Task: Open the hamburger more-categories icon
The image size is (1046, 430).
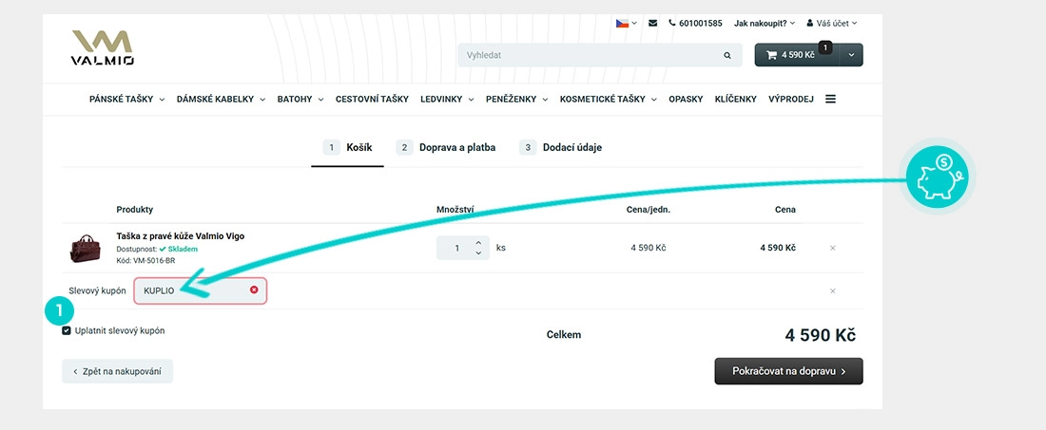Action: (x=830, y=99)
